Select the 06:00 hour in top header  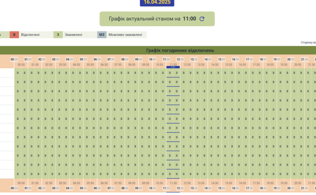[x=97, y=59]
